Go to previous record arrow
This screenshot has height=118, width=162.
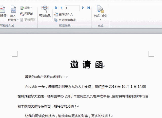point(62,8)
